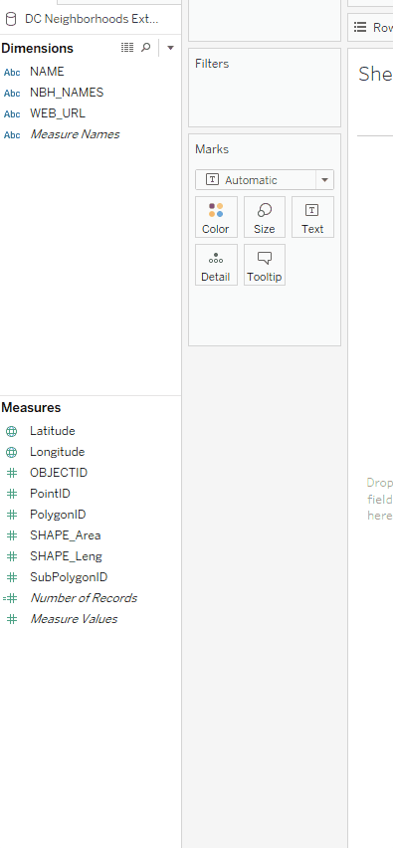Image resolution: width=393 pixels, height=848 pixels.
Task: Open the Dimensions pane dropdown arrow
Action: click(170, 48)
